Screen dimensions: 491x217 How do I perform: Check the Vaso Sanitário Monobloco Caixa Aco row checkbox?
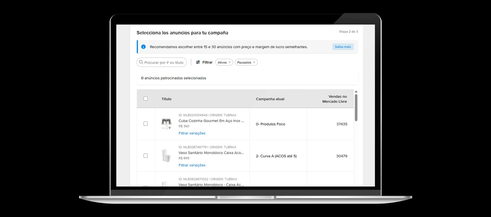tap(146, 156)
